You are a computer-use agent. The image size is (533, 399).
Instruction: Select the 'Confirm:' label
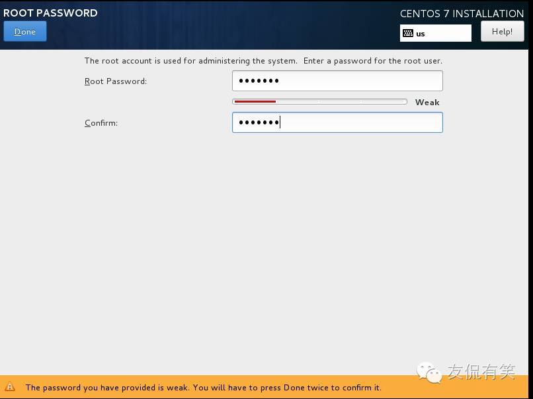(x=101, y=123)
